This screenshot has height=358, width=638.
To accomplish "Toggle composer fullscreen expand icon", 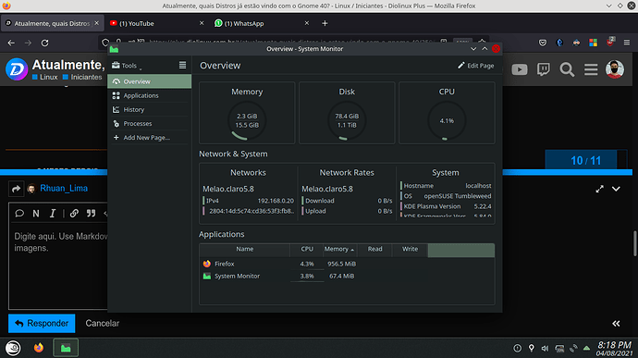I will tap(599, 189).
